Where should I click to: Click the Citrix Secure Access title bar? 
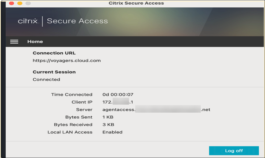click(x=136, y=3)
